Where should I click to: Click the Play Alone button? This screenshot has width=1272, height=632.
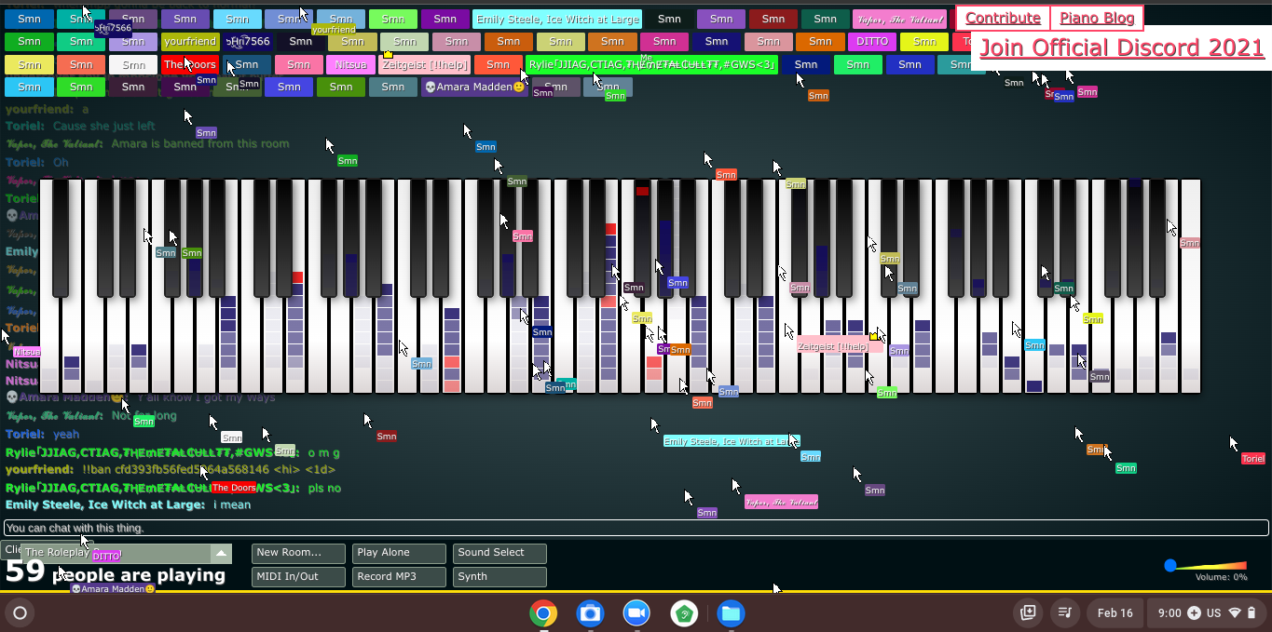399,553
